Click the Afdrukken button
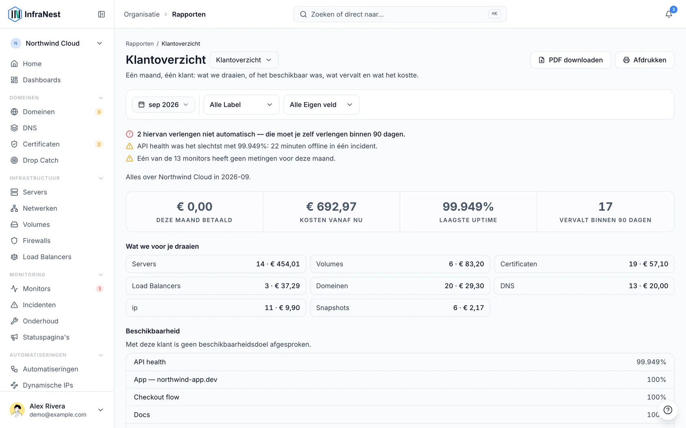Screen dimensions: 686x428 tap(645, 60)
